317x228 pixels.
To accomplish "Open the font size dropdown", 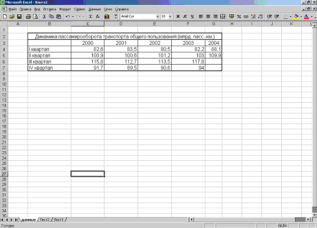I will 171,17.
